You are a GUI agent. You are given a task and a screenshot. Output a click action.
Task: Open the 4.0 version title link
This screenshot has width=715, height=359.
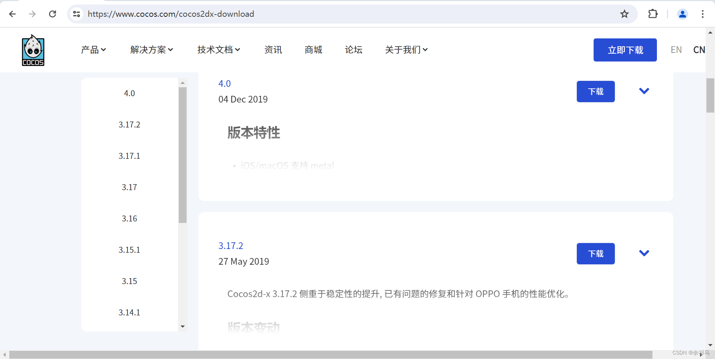225,84
